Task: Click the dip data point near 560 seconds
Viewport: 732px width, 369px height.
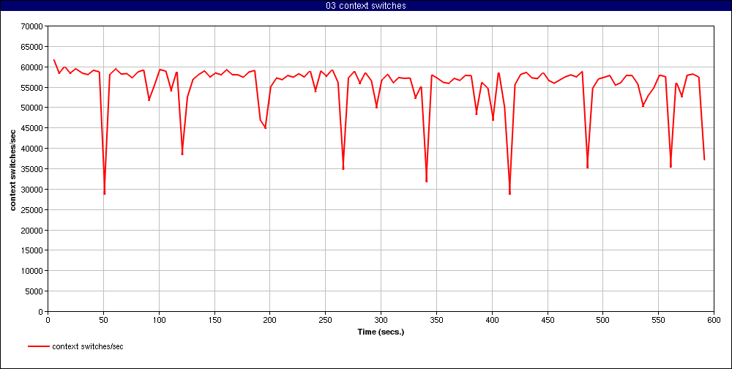Action: pyautogui.click(x=671, y=167)
